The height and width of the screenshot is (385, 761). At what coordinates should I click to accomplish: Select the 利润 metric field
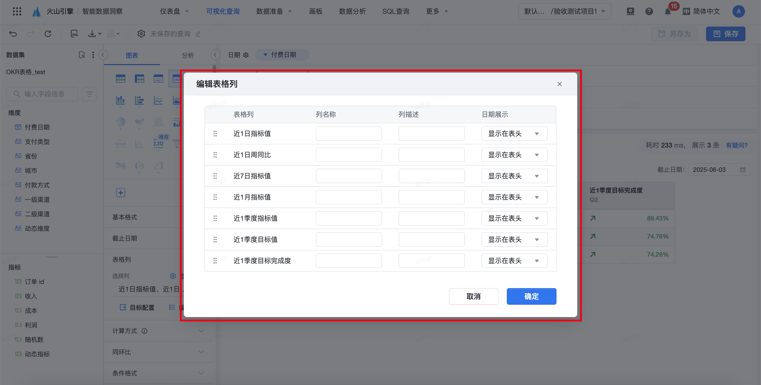point(31,325)
